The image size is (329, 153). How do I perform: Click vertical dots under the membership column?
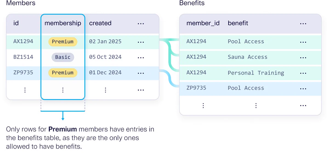pyautogui.click(x=63, y=90)
